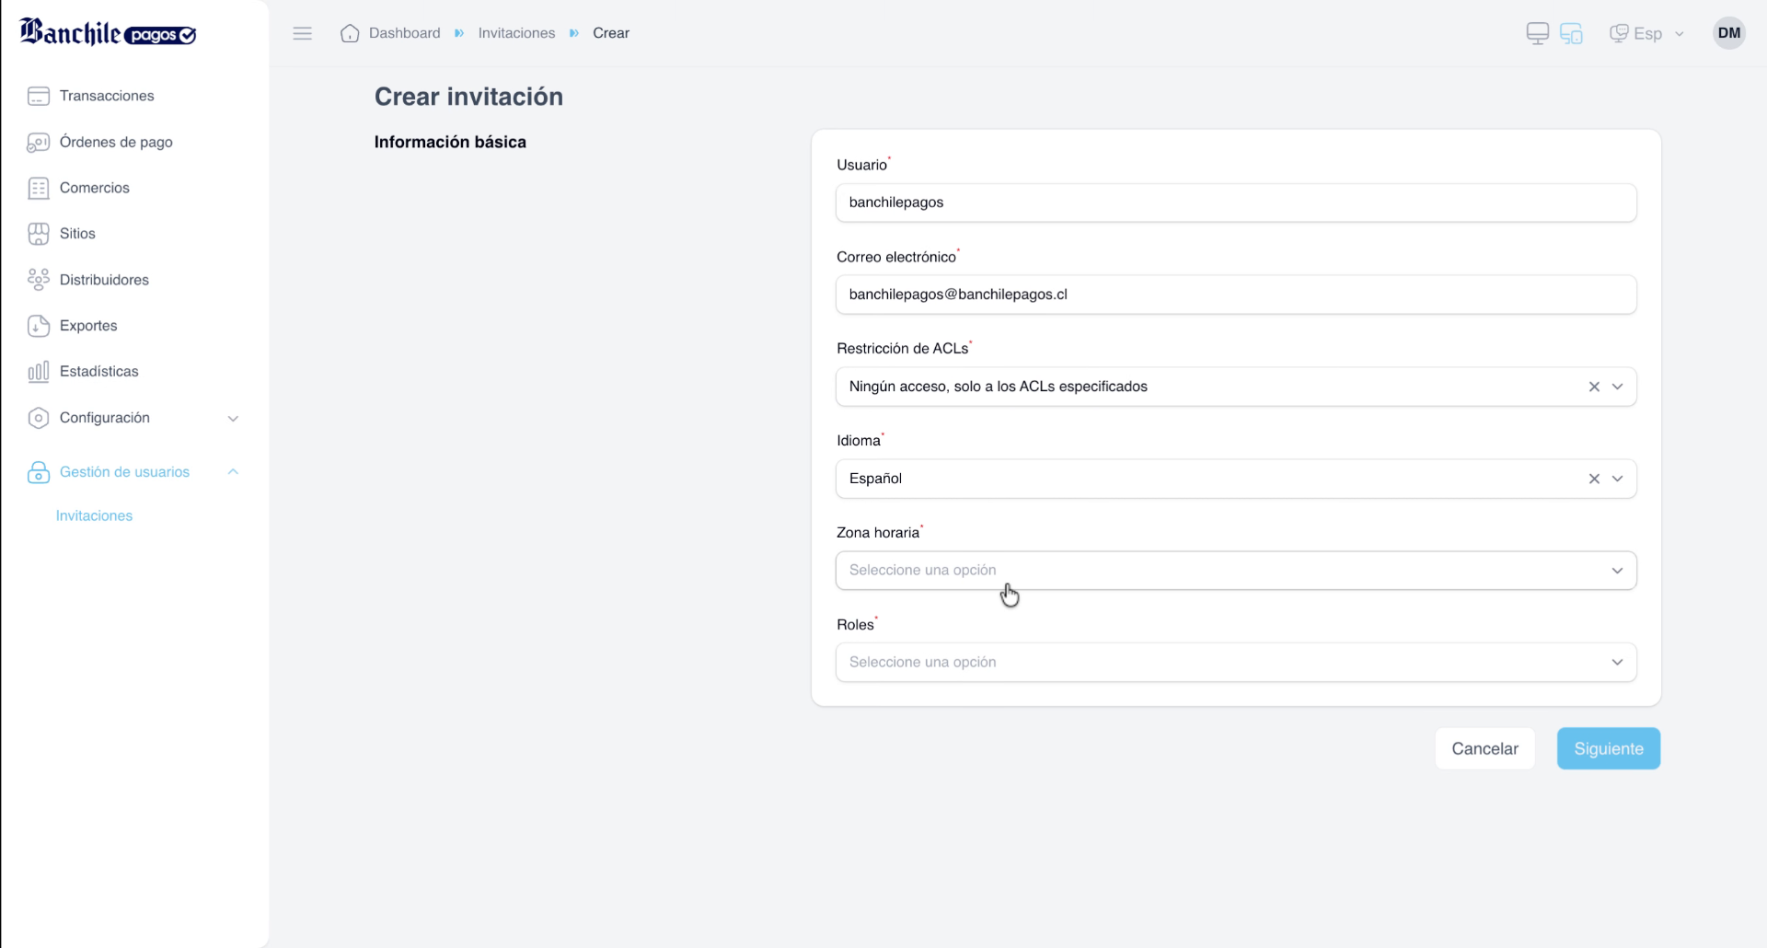Click the Sitios store icon

tap(39, 234)
